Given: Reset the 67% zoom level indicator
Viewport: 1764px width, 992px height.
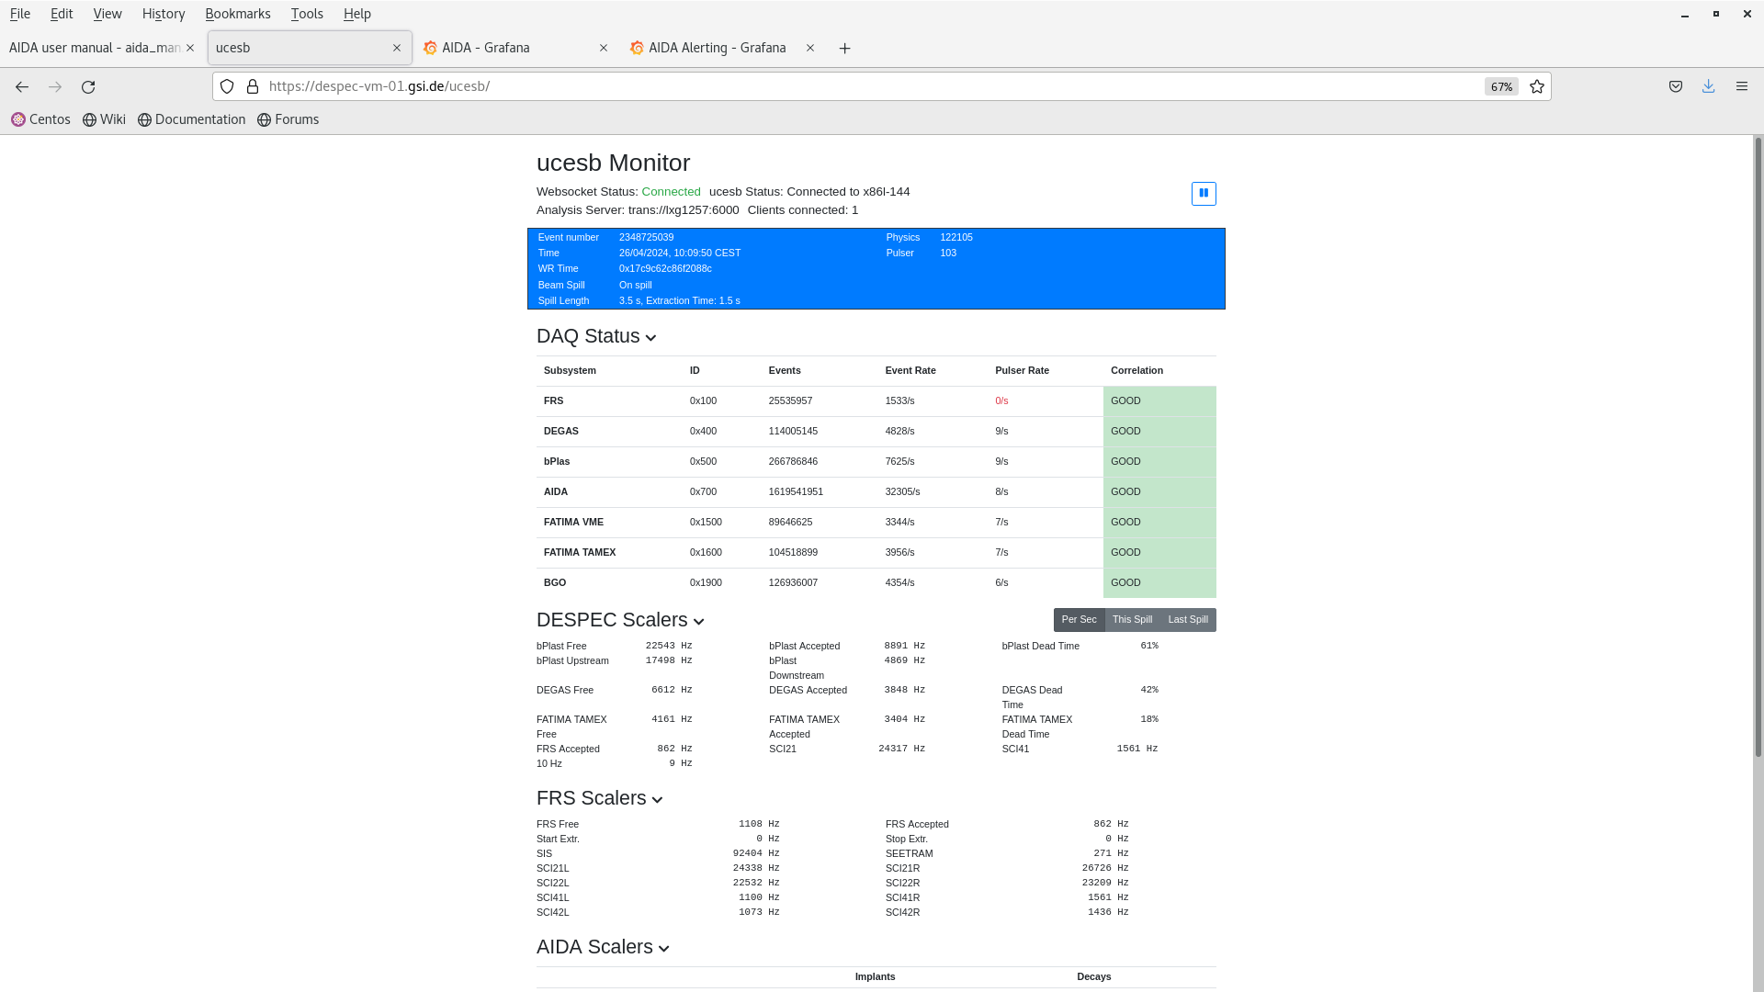Looking at the screenshot, I should coord(1501,86).
